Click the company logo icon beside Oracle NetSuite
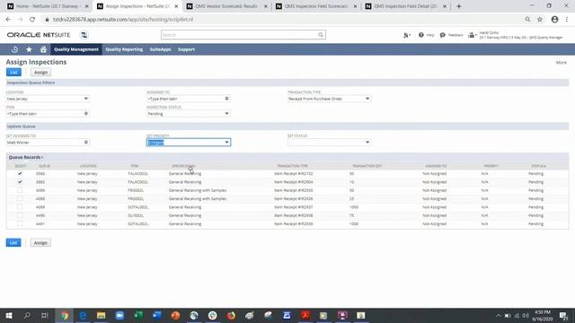This screenshot has height=323, width=575. [x=84, y=35]
